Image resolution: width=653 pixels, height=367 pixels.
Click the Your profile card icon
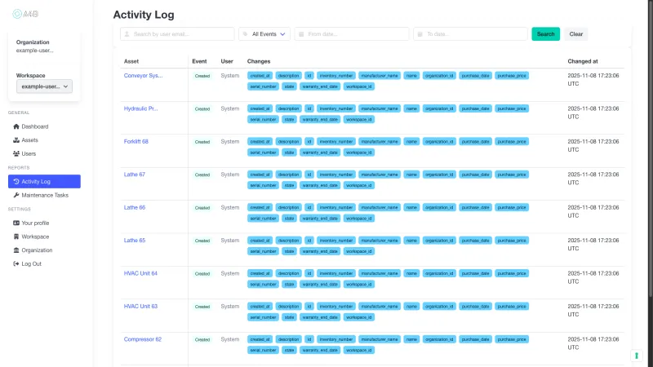[16, 223]
